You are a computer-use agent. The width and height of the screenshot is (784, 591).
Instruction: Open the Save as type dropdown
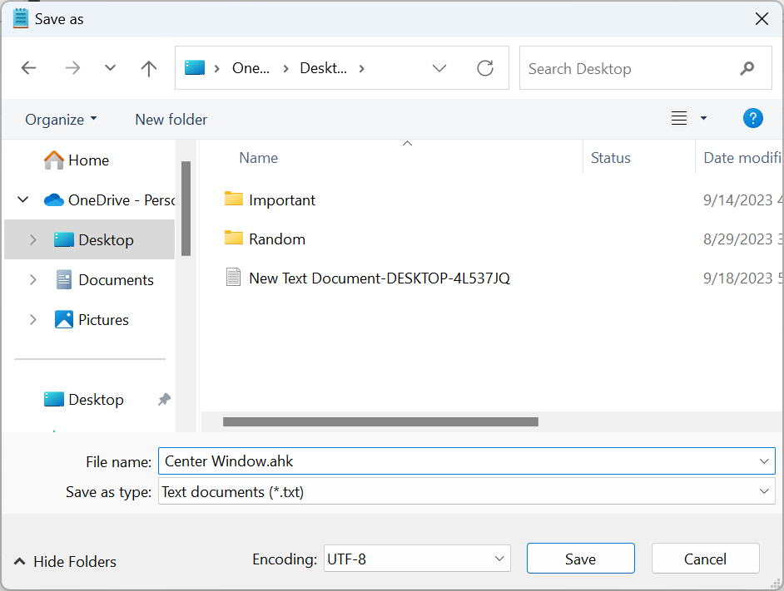tap(764, 491)
